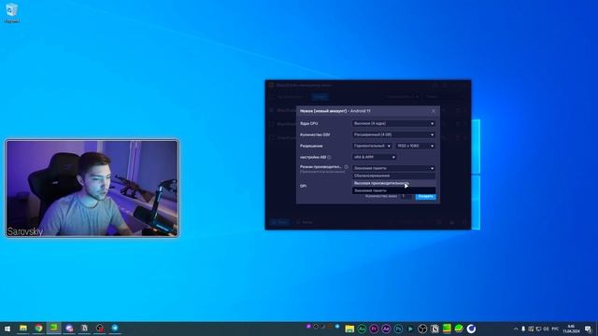The width and height of the screenshot is (598, 336).
Task: Click the green square app icon next to Notion
Action: pos(447,329)
